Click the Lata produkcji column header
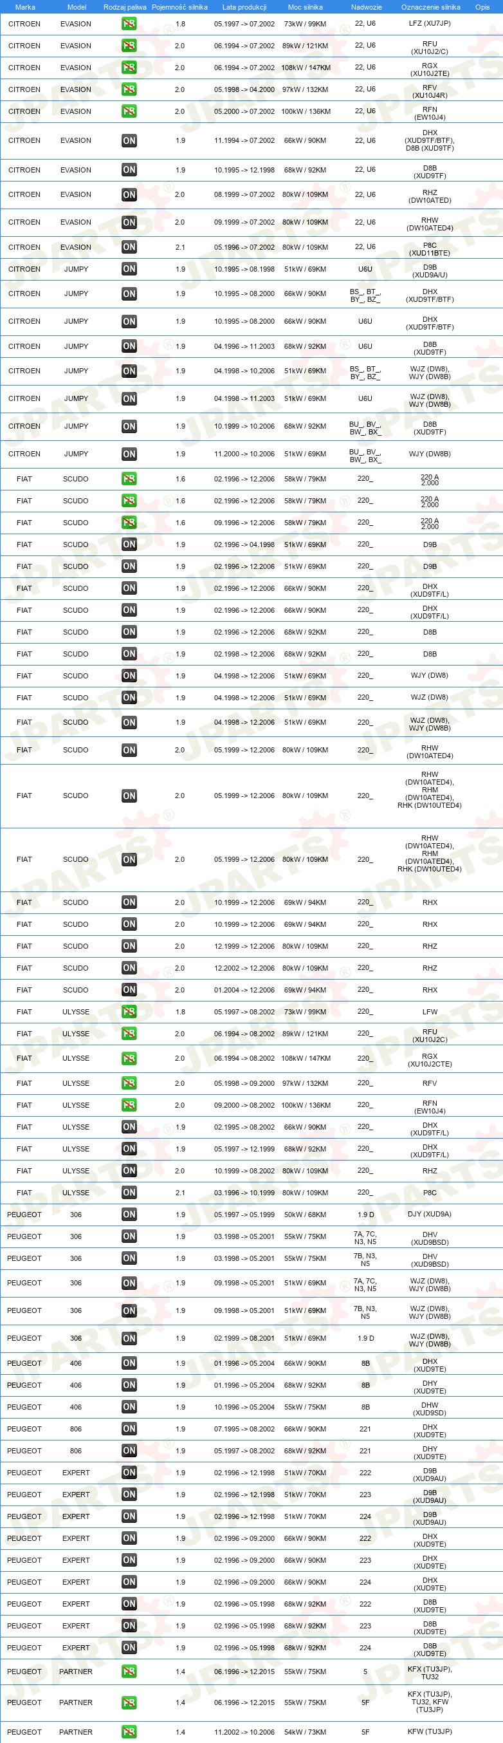Image resolution: width=503 pixels, height=1743 pixels. tap(244, 7)
